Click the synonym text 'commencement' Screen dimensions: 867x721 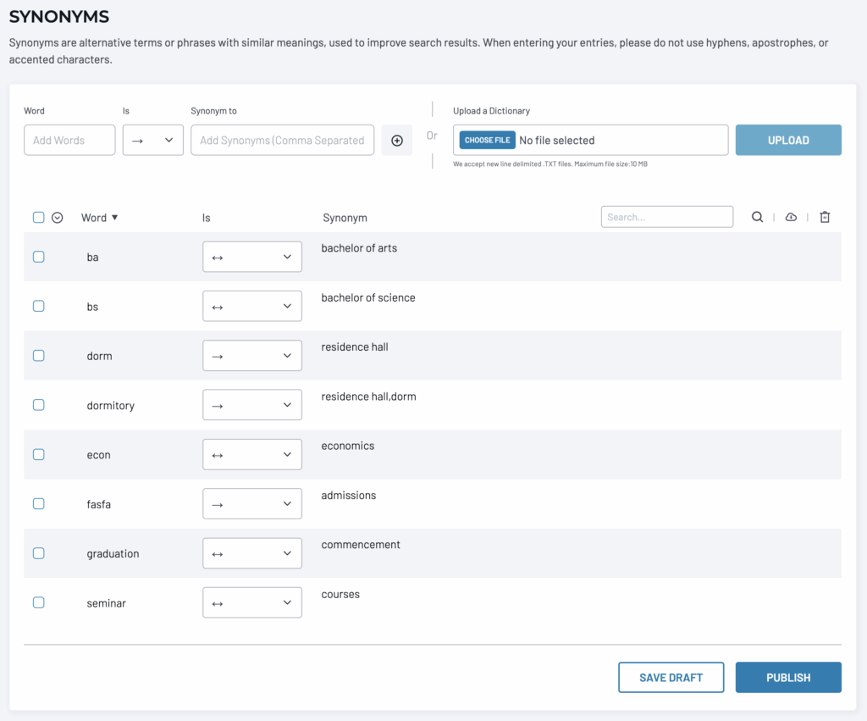click(361, 545)
